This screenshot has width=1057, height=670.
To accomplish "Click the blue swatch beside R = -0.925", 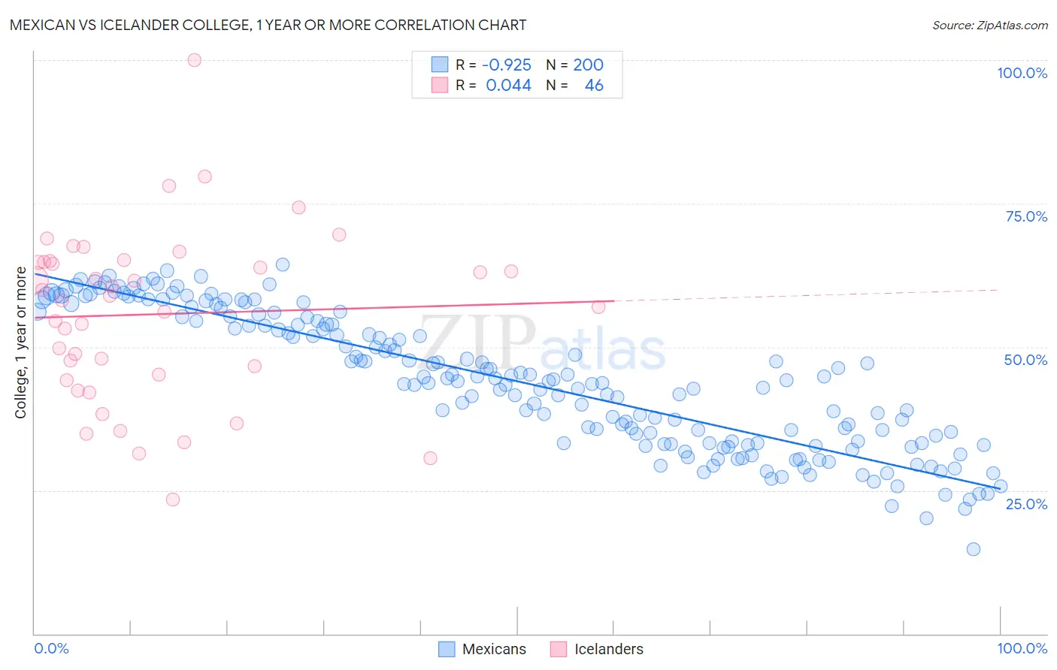I will point(440,65).
